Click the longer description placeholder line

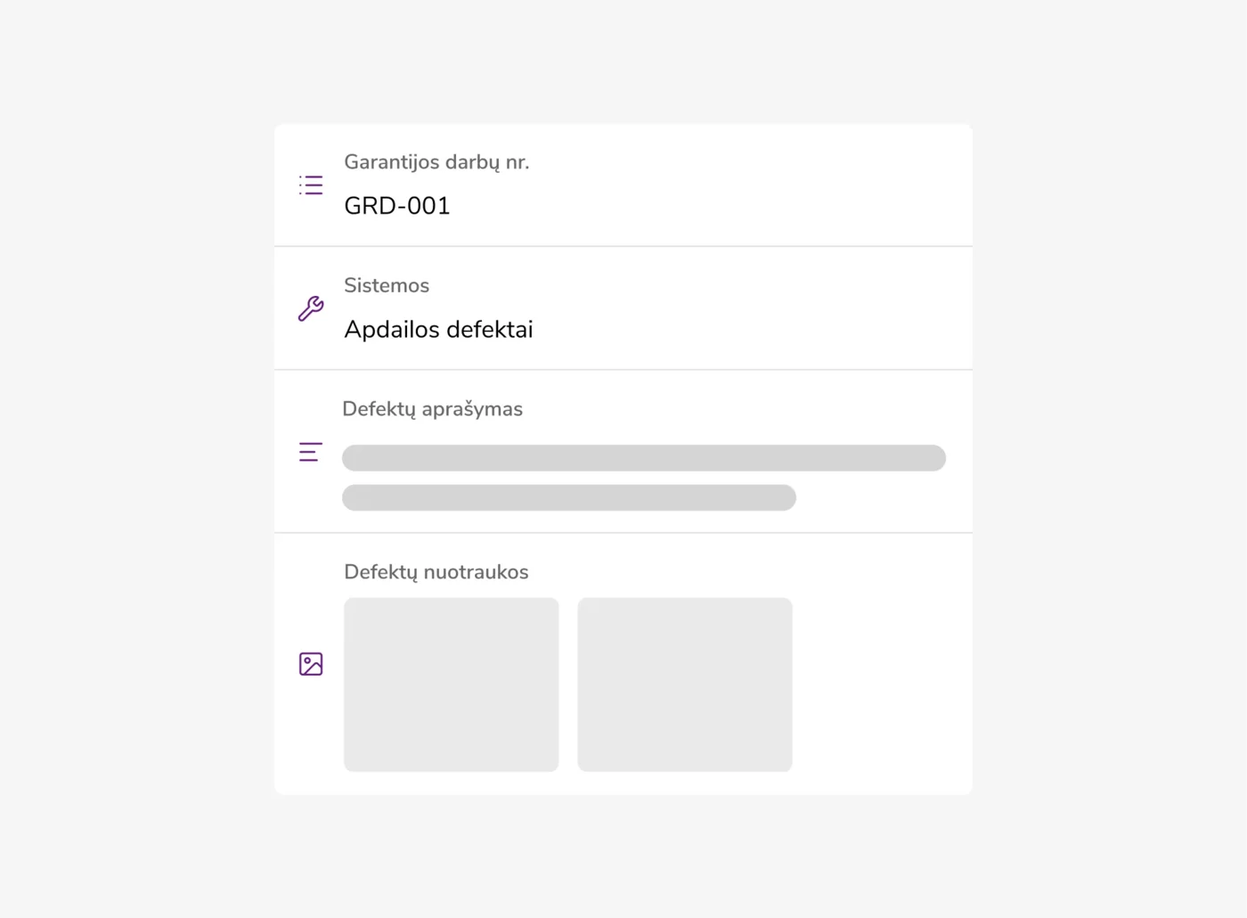click(643, 458)
